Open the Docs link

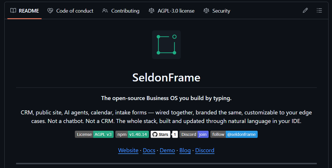point(149,150)
